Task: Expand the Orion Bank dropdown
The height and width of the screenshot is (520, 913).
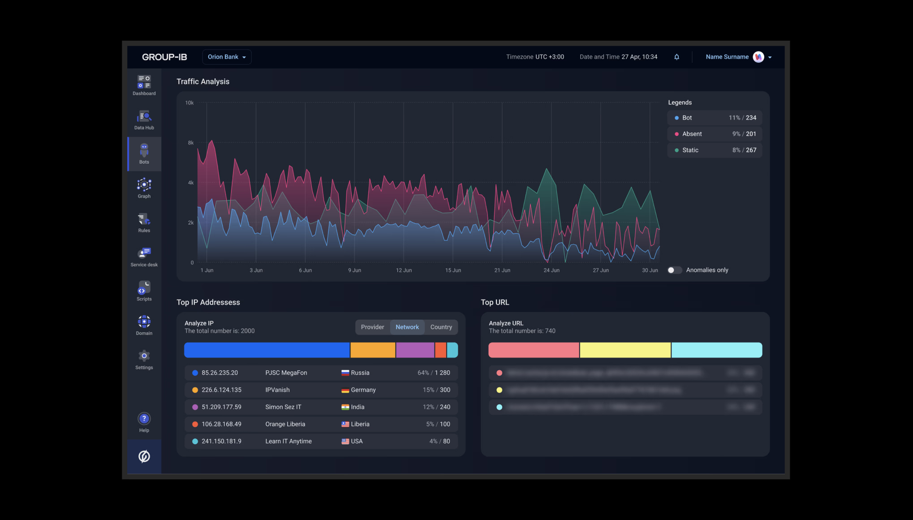Action: [227, 57]
